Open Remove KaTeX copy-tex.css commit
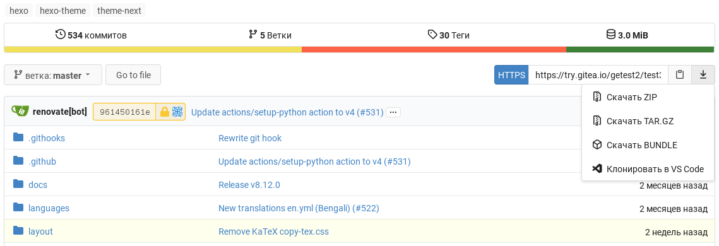This screenshot has width=719, height=246. tap(273, 231)
